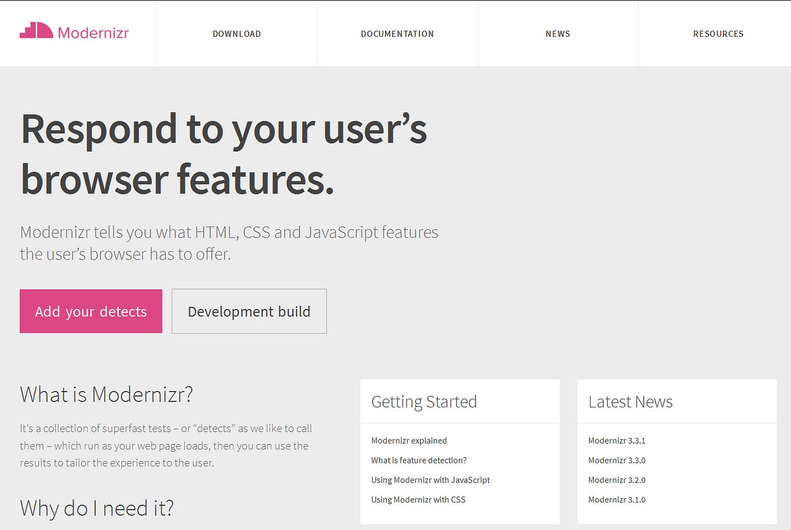Click the Respond to your user's headline
The height and width of the screenshot is (530, 791).
click(x=224, y=154)
